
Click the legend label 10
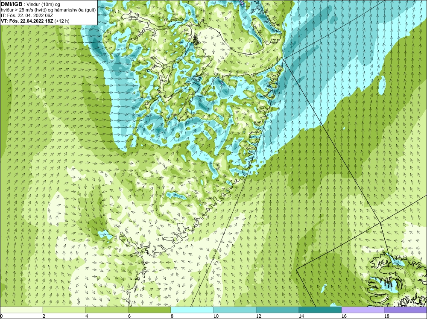coord(216,316)
